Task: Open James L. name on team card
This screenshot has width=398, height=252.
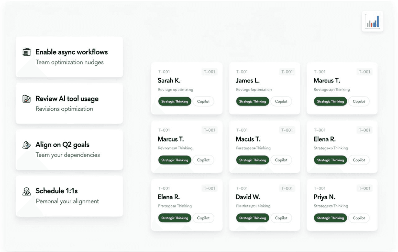Action: pyautogui.click(x=248, y=81)
